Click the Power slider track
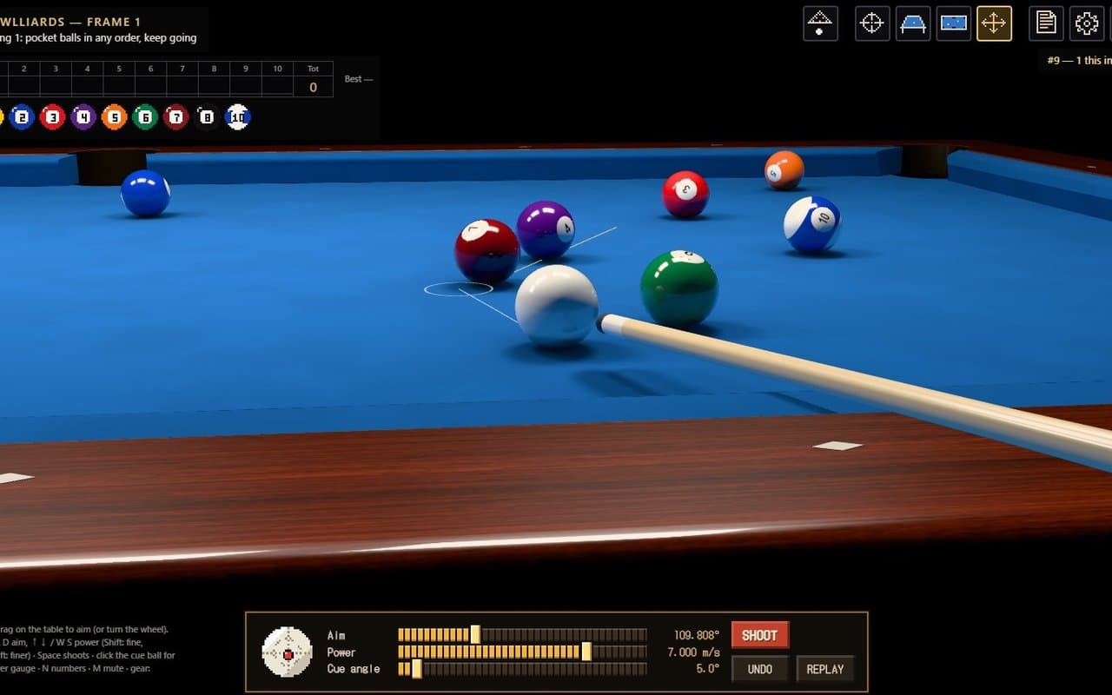 (522, 652)
